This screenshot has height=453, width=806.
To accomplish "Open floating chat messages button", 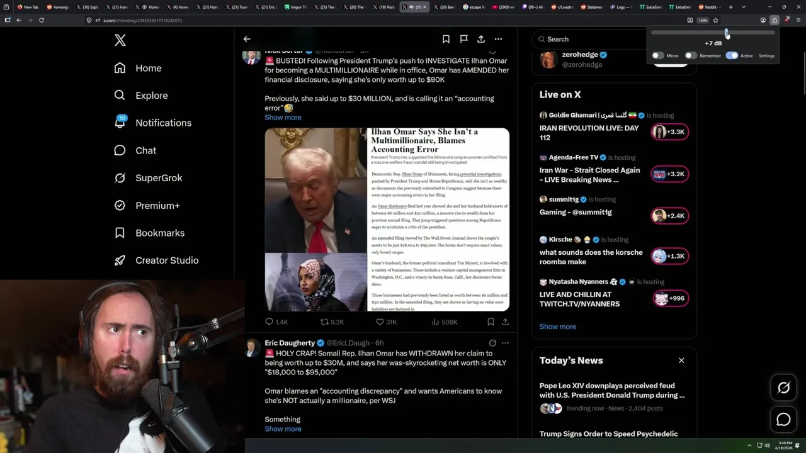I will tap(784, 420).
